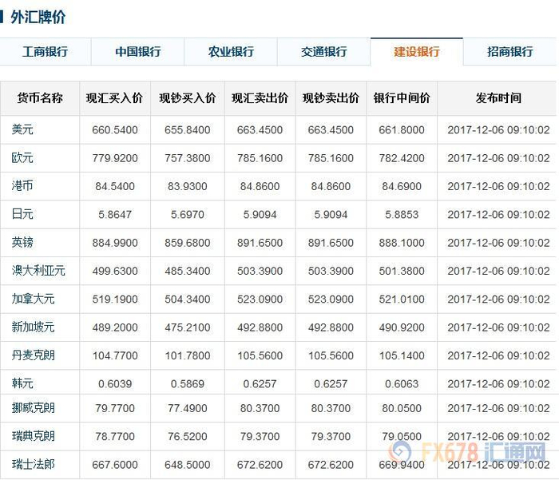559x480 pixels.
Task: Select the 挪威克朗 currency name
Action: [34, 408]
